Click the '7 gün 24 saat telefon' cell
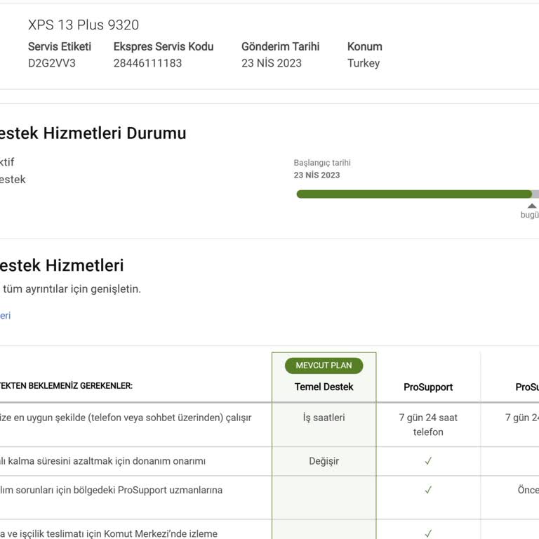The height and width of the screenshot is (539, 539). pyautogui.click(x=428, y=425)
